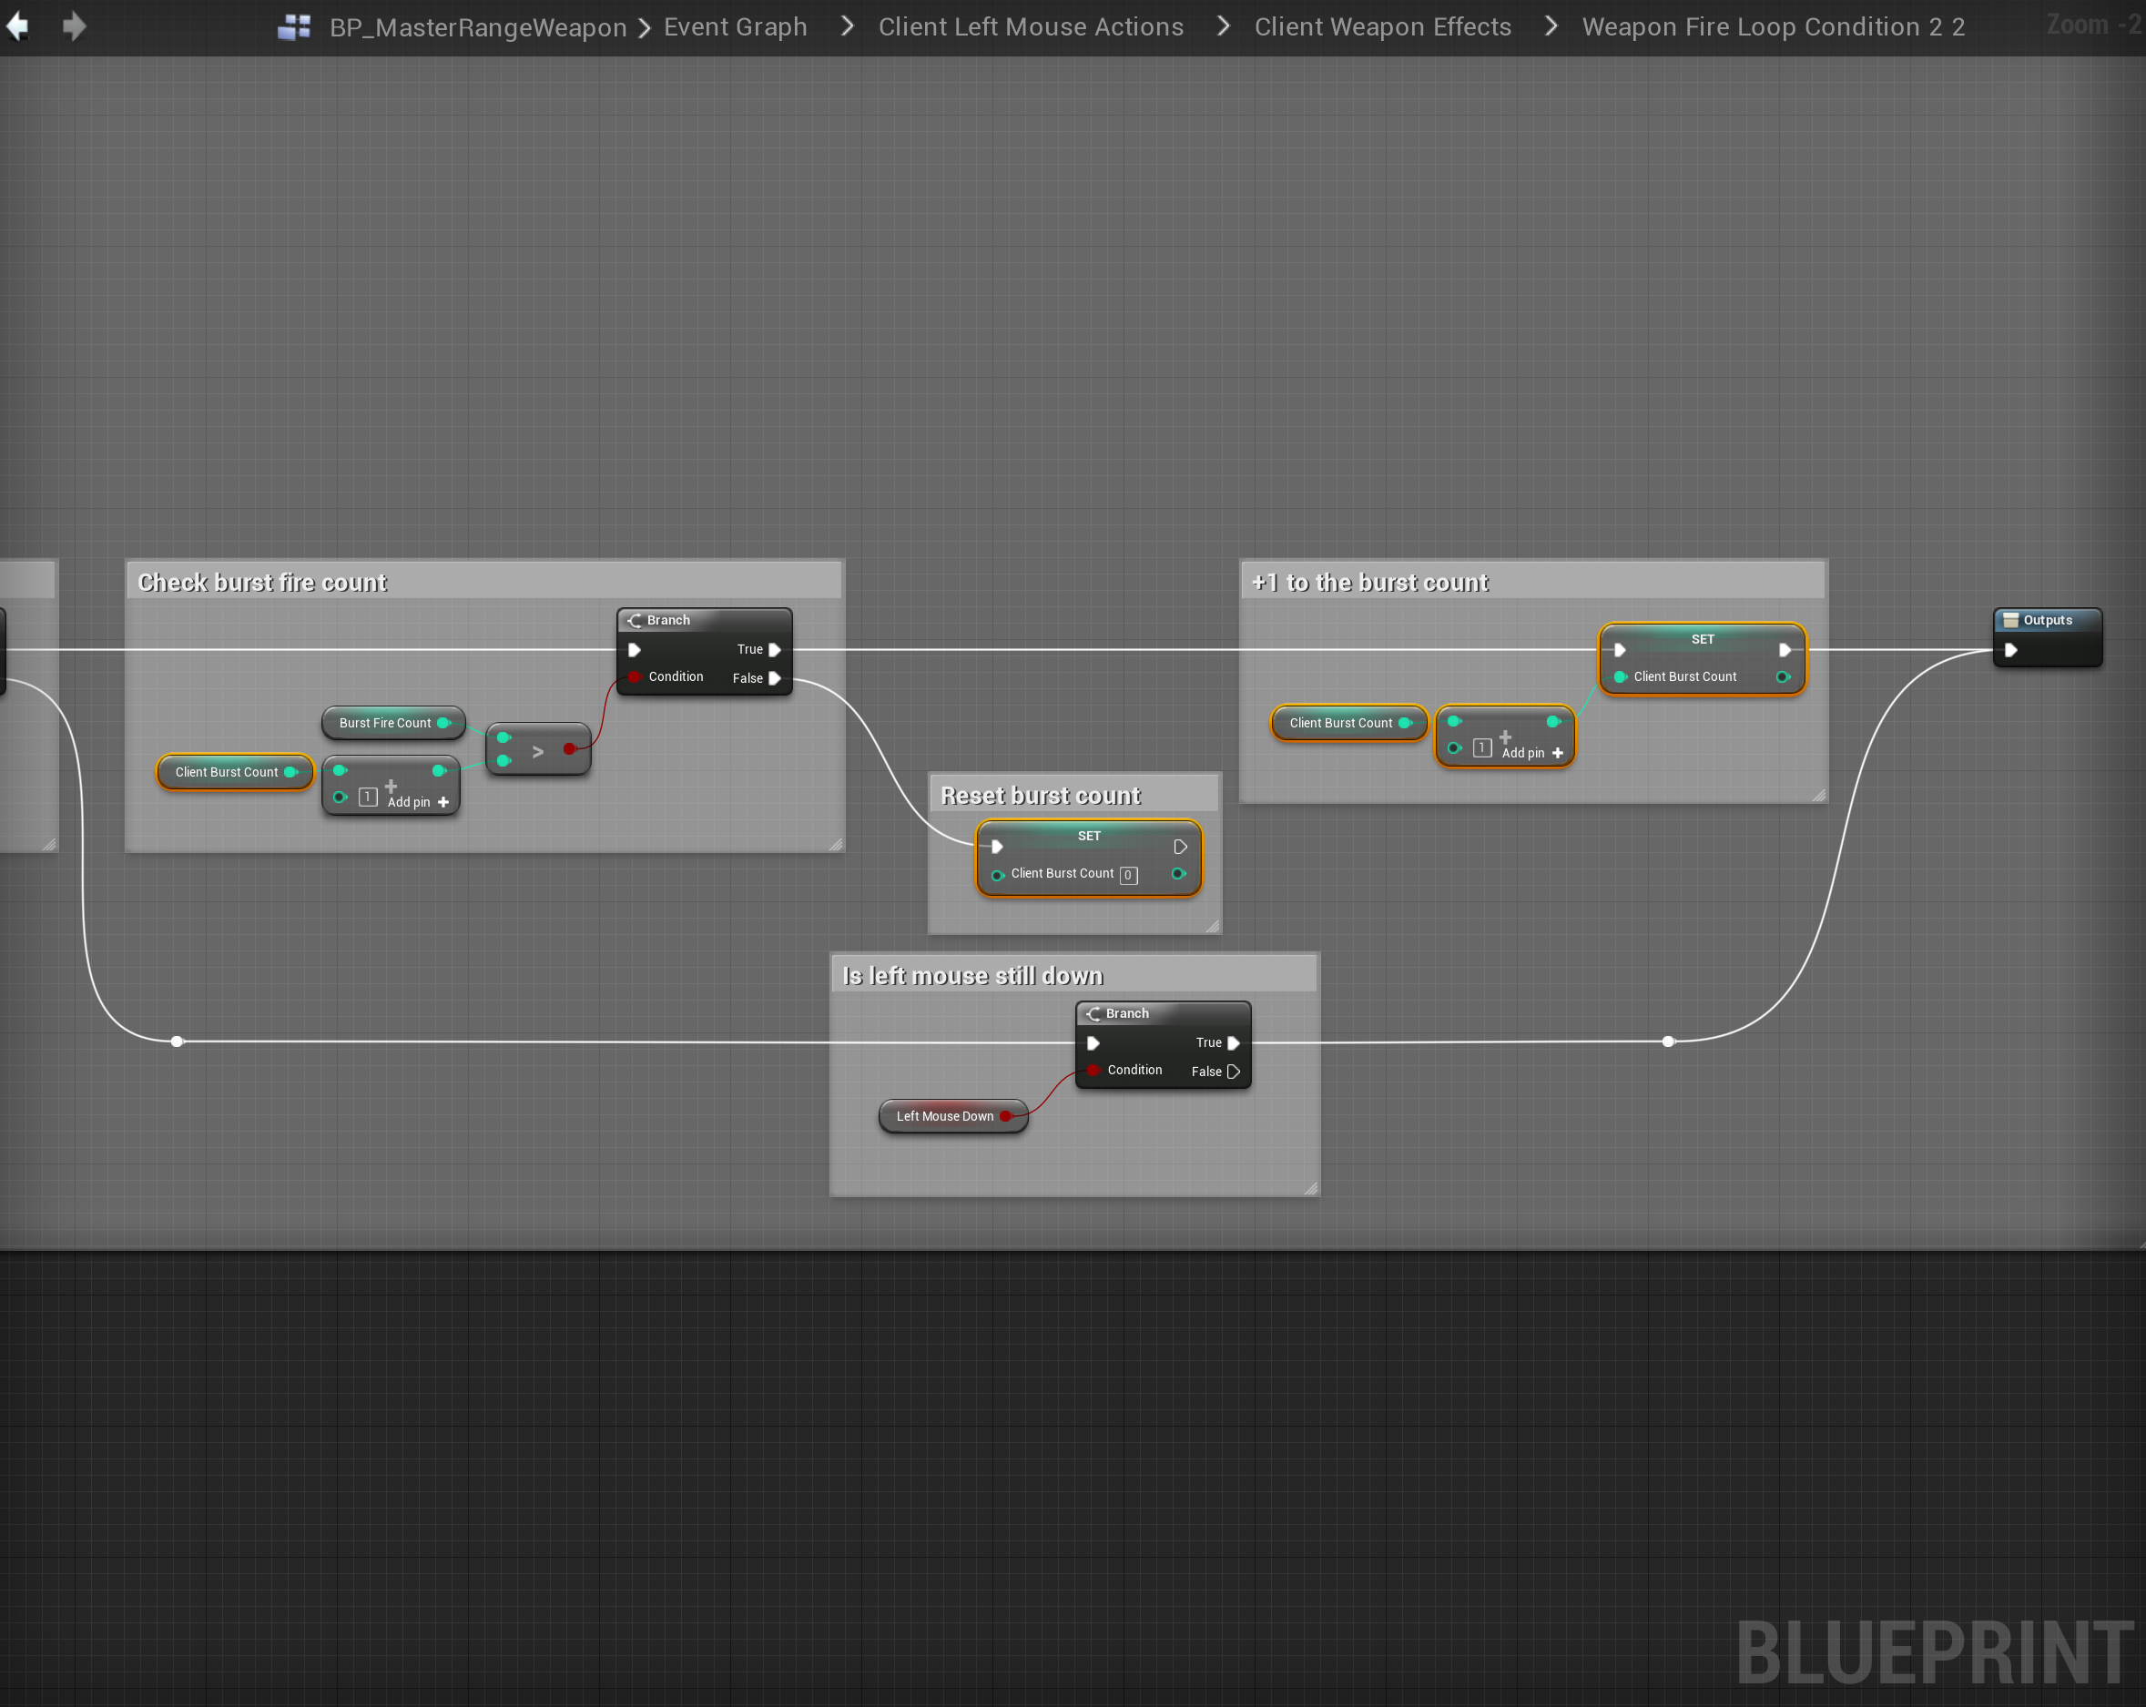
Task: Go to Client Weapon Effects breadcrumb
Action: click(x=1381, y=27)
